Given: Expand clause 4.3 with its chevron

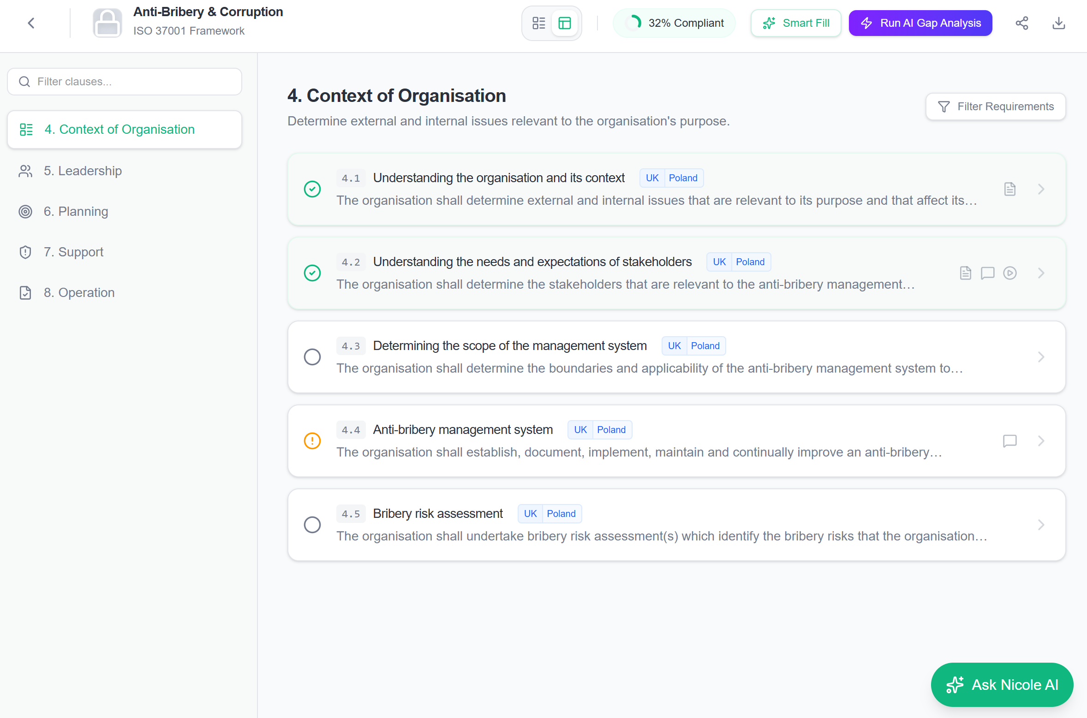Looking at the screenshot, I should coord(1041,357).
